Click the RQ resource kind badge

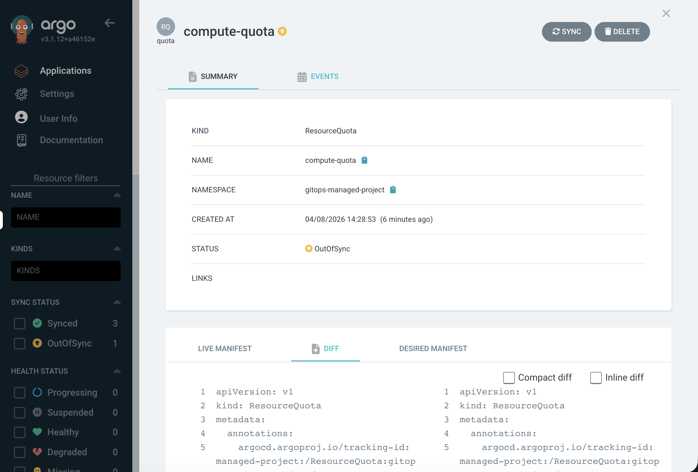pos(166,27)
